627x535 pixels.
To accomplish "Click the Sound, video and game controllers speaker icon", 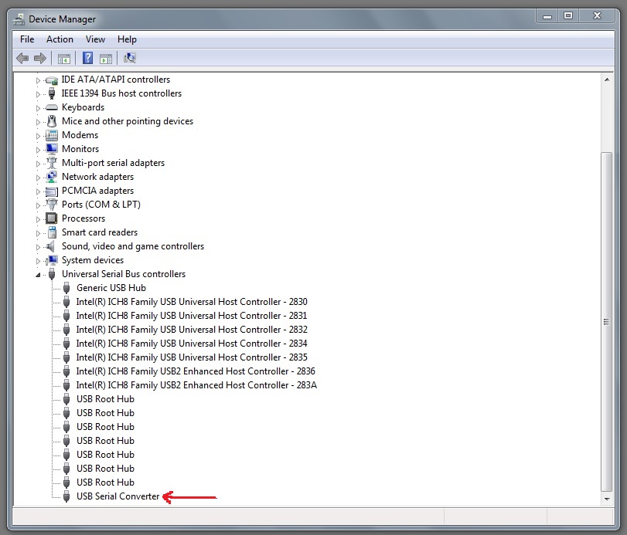I will point(51,246).
